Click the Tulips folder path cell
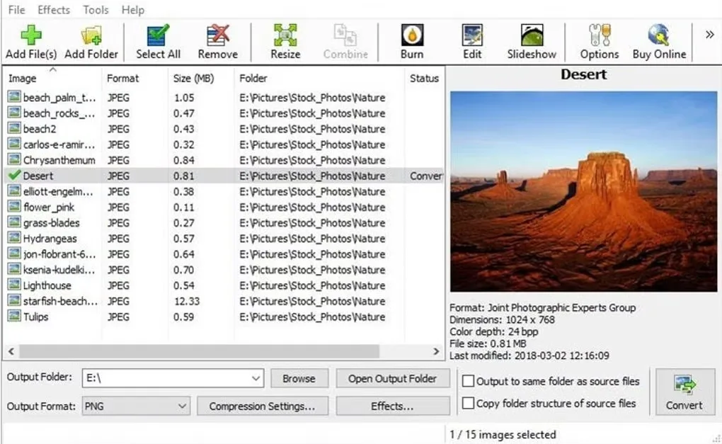This screenshot has height=444, width=722. click(x=312, y=317)
